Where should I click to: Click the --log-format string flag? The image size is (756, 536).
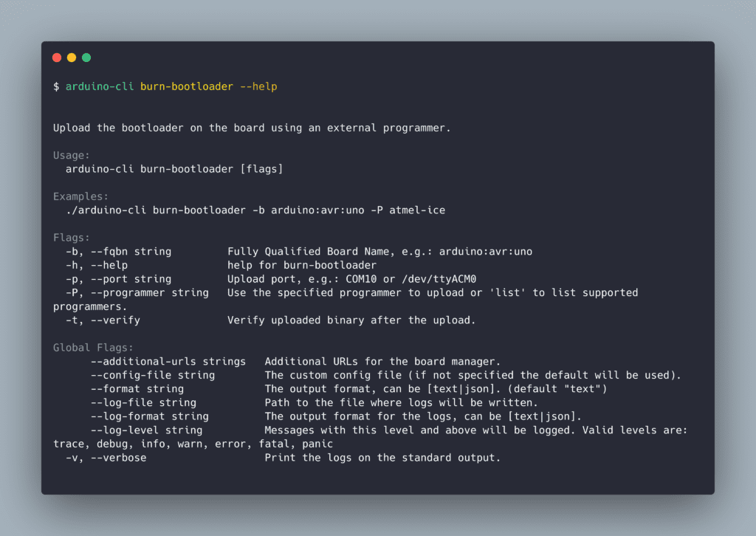tap(149, 416)
